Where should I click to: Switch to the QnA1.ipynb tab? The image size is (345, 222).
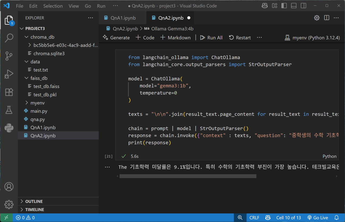coord(123,18)
